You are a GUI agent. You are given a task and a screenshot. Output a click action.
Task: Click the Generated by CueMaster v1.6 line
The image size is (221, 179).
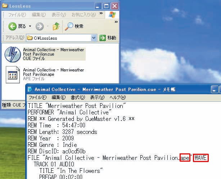click(81, 119)
